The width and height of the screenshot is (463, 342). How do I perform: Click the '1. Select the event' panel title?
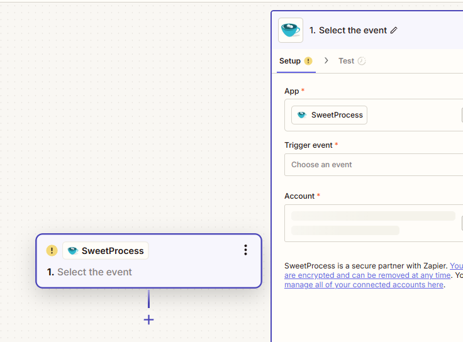[x=349, y=30]
